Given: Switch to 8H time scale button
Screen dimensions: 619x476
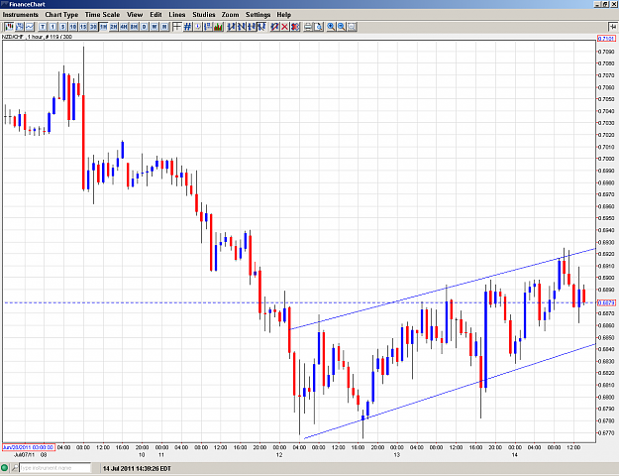Looking at the screenshot, I should coord(134,27).
